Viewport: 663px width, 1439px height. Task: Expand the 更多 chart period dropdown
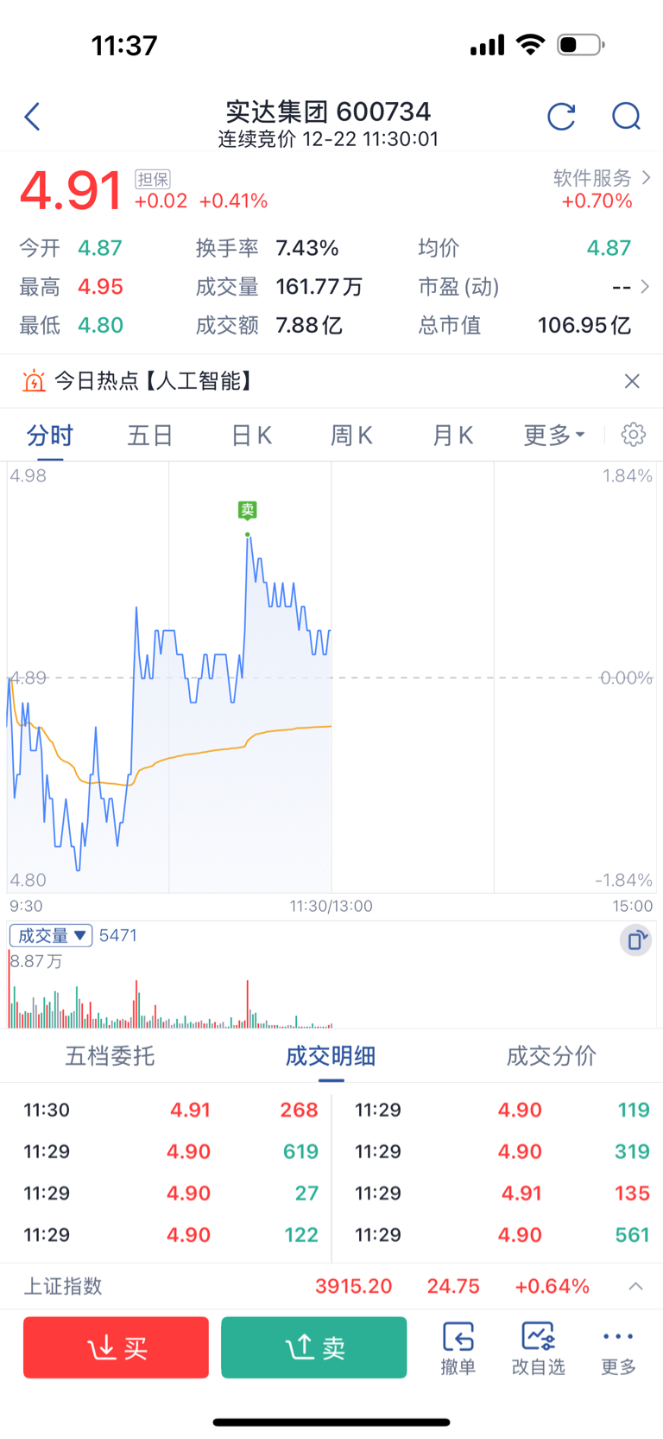coord(554,435)
